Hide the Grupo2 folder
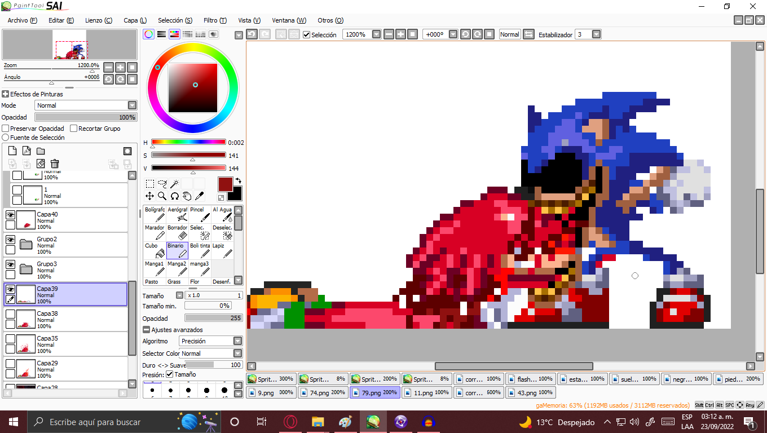The width and height of the screenshot is (767, 433). tap(10, 240)
